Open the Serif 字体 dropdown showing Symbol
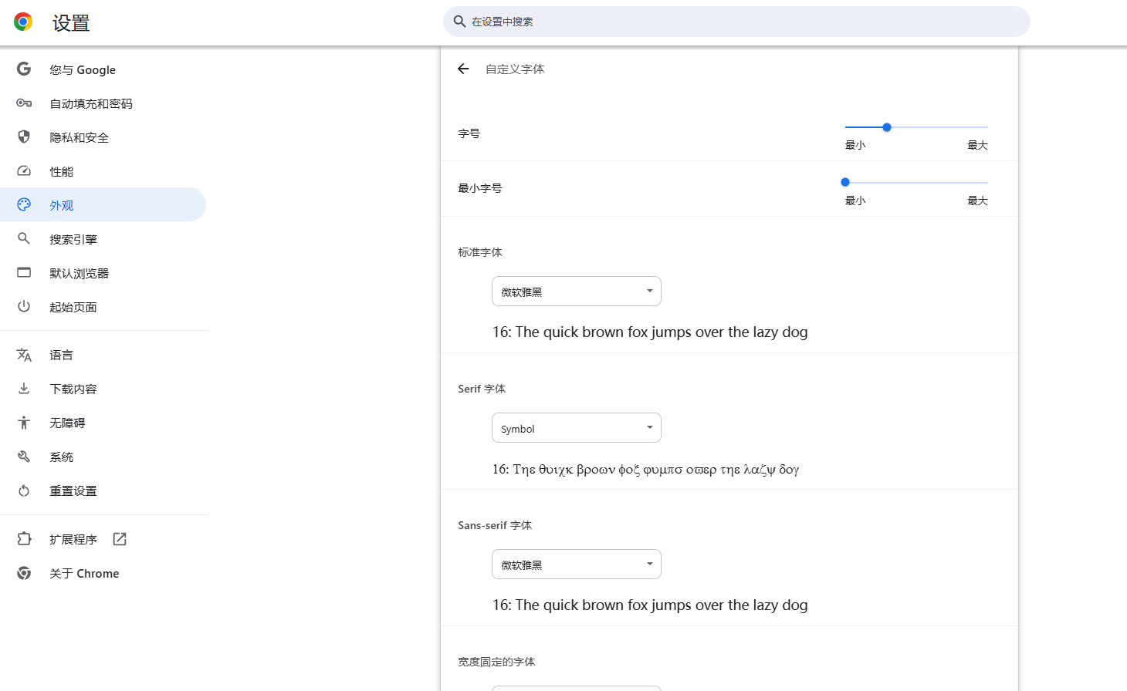The image size is (1127, 691). (577, 427)
